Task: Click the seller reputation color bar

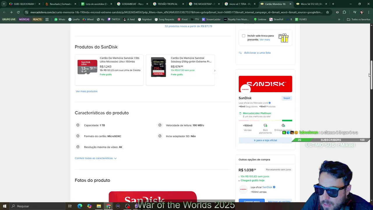Action: coord(265,120)
